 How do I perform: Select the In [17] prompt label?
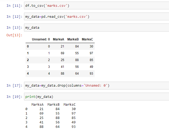(14, 86)
